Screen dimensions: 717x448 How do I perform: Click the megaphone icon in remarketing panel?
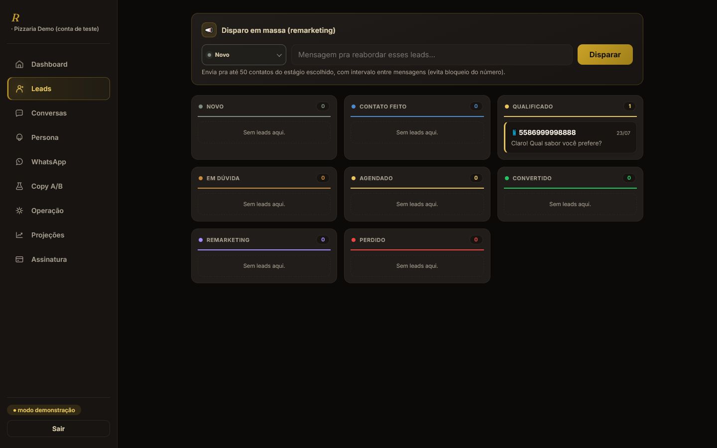pos(209,30)
